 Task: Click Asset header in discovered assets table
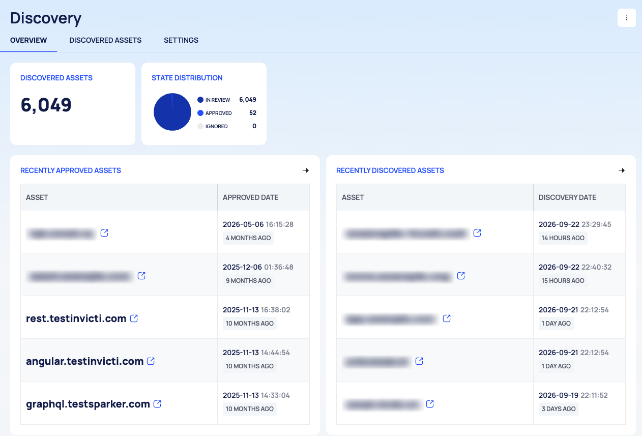click(353, 197)
